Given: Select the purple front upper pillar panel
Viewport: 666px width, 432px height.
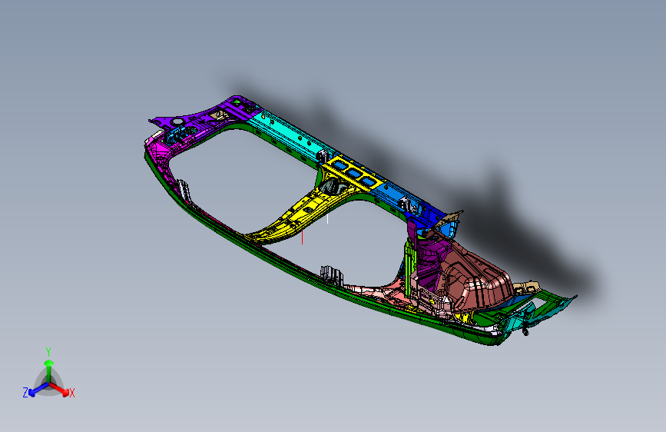Looking at the screenshot, I should click(x=204, y=117).
